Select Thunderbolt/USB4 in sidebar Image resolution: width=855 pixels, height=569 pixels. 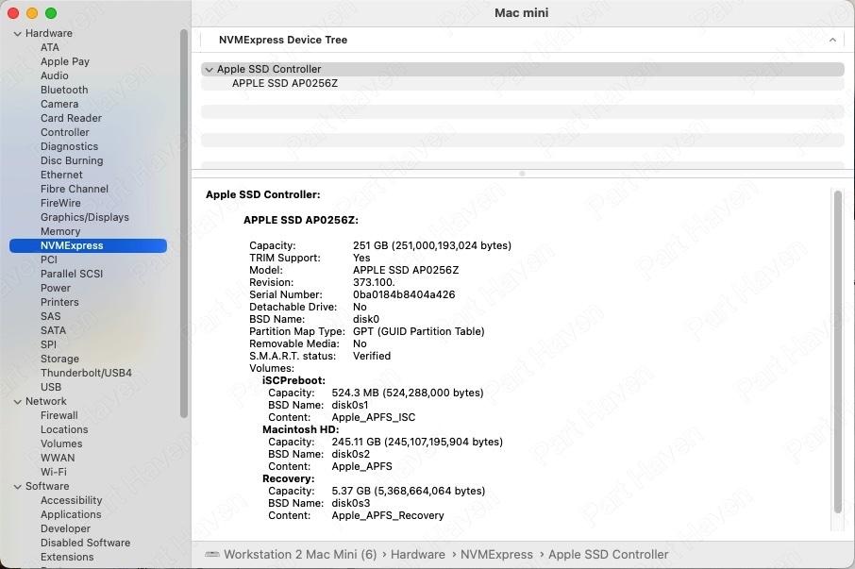[86, 374]
